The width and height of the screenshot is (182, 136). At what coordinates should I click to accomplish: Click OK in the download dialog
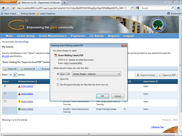point(103,96)
